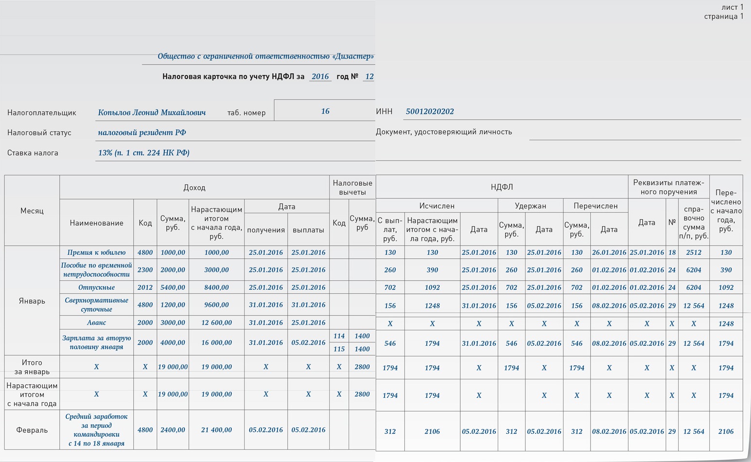Click 'Нарастающим итогом с начала года' row label
This screenshot has width=751, height=462.
pyautogui.click(x=32, y=394)
